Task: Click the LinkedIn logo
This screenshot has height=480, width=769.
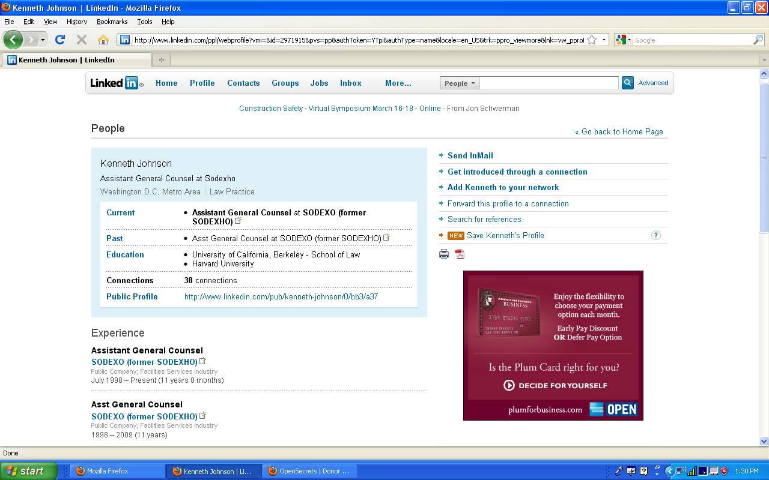Action: pos(115,83)
